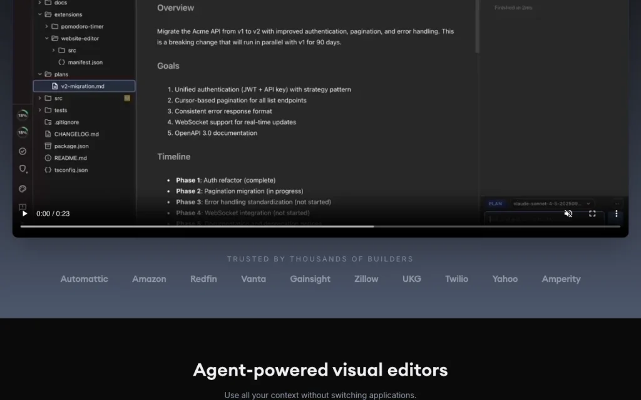
Task: Collapse the plans folder chevron
Action: pos(39,74)
